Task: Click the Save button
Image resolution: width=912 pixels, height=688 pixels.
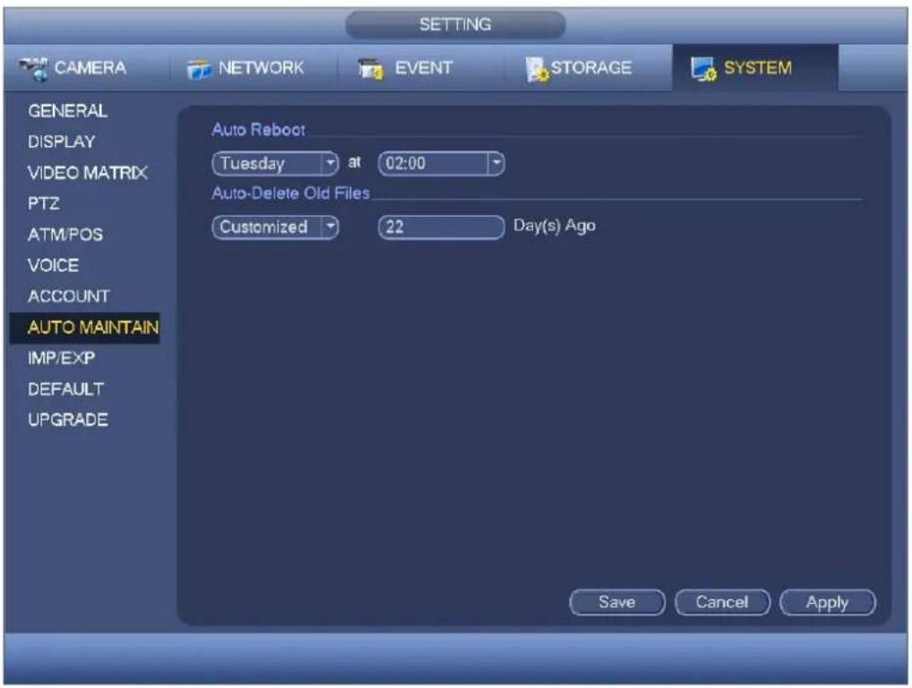Action: 617,602
